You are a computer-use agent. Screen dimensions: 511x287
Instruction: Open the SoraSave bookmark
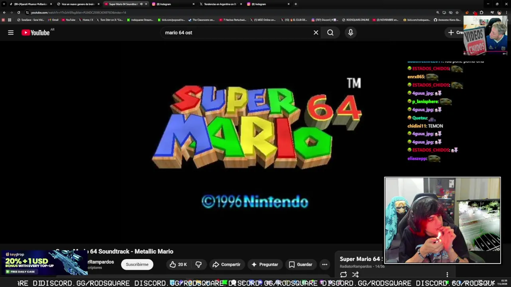coord(31,20)
